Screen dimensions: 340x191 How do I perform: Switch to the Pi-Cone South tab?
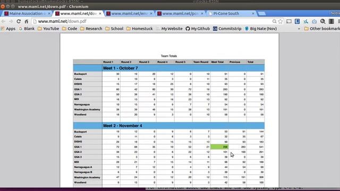pyautogui.click(x=231, y=13)
